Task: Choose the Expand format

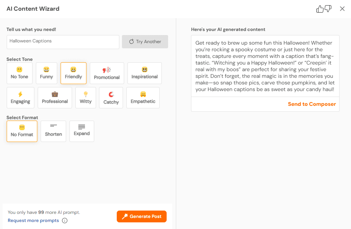Action: click(x=82, y=131)
